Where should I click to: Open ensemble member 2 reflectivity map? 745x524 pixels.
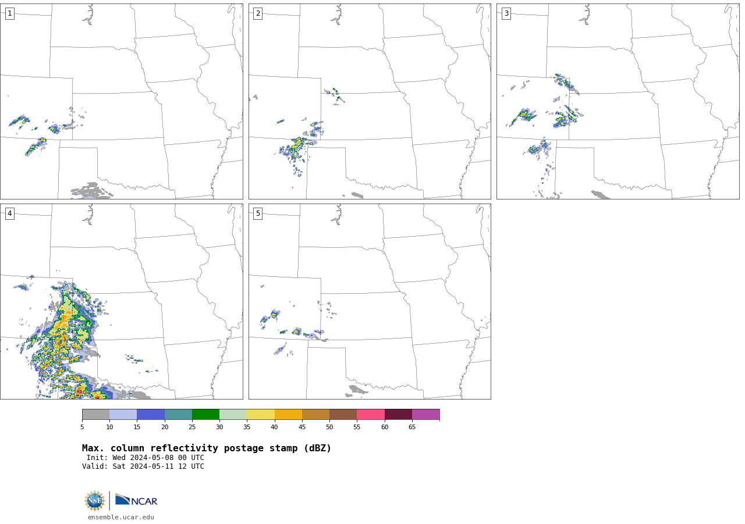(x=370, y=102)
